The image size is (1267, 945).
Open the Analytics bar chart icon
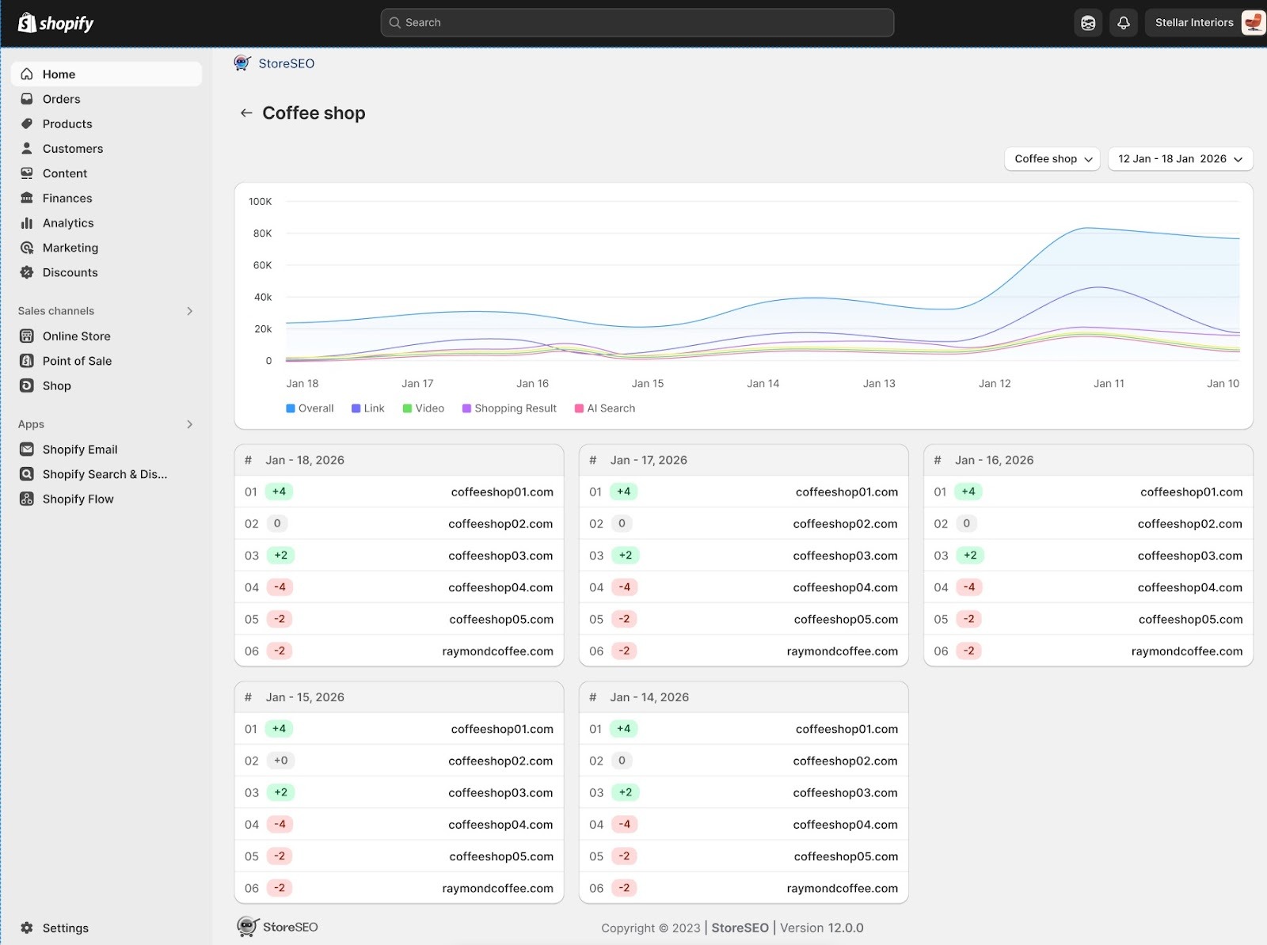tap(28, 222)
